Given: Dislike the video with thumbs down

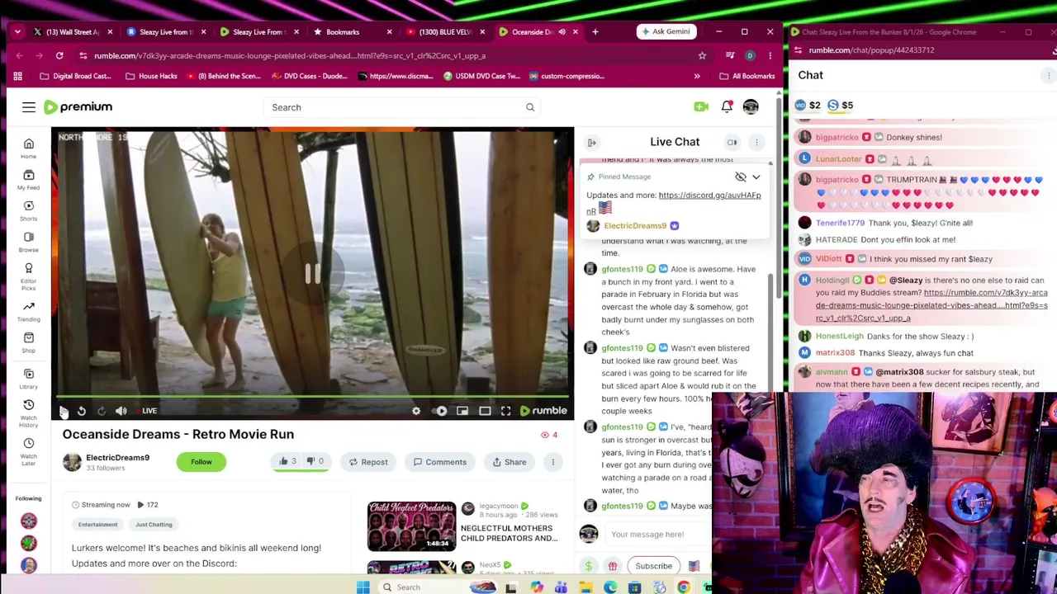Looking at the screenshot, I should coord(315,462).
